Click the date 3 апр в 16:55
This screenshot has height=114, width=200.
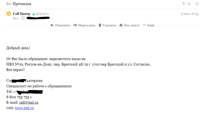[190, 14]
